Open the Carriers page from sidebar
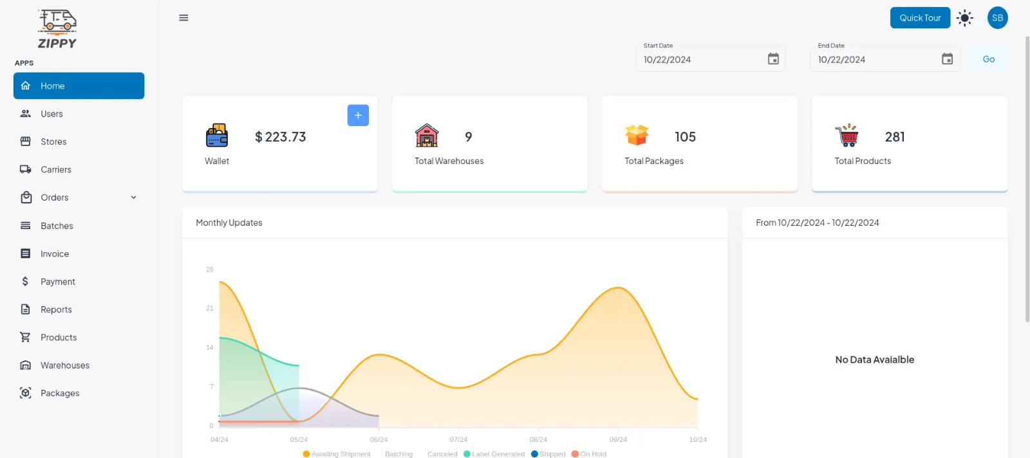Viewport: 1030px width, 458px height. (x=56, y=170)
